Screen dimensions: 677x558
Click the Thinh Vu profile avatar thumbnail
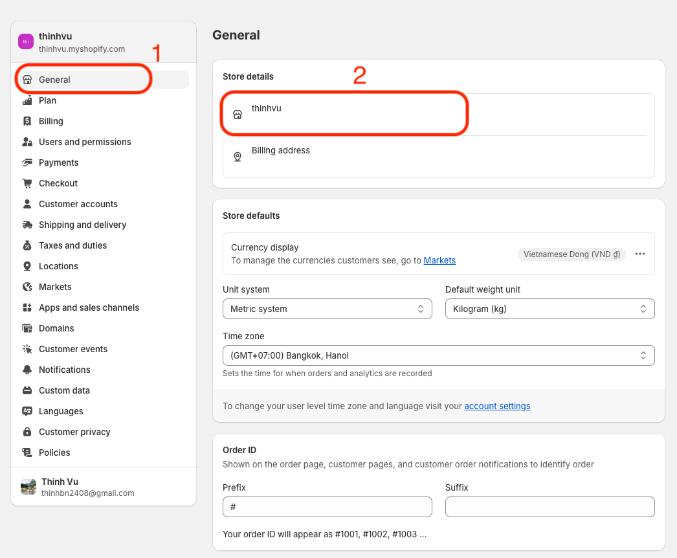(28, 487)
